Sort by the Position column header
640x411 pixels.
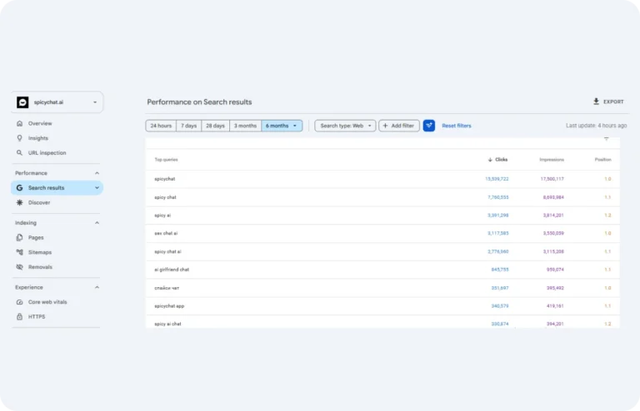602,160
